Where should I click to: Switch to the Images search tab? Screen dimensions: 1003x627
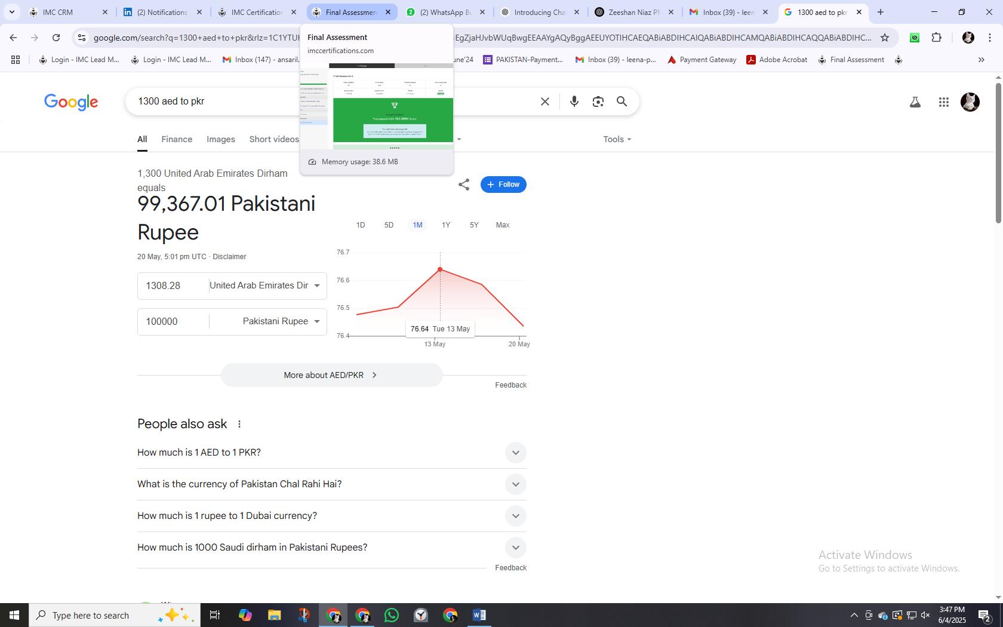tap(221, 139)
